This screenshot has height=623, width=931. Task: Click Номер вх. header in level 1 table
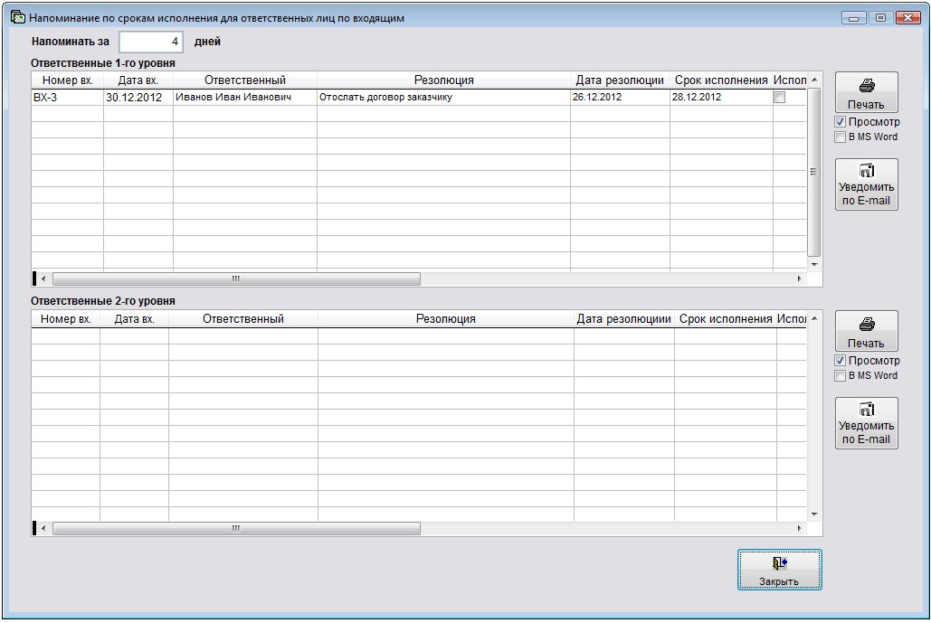tap(67, 80)
